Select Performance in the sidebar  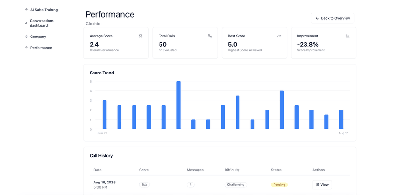pyautogui.click(x=41, y=48)
